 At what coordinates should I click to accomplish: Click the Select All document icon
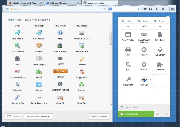17,85
